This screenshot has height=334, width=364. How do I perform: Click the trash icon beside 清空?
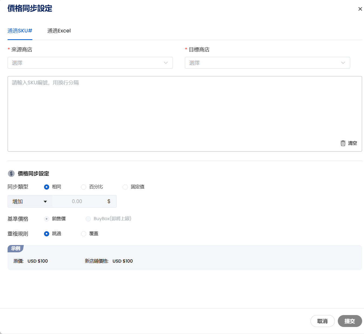pyautogui.click(x=343, y=143)
